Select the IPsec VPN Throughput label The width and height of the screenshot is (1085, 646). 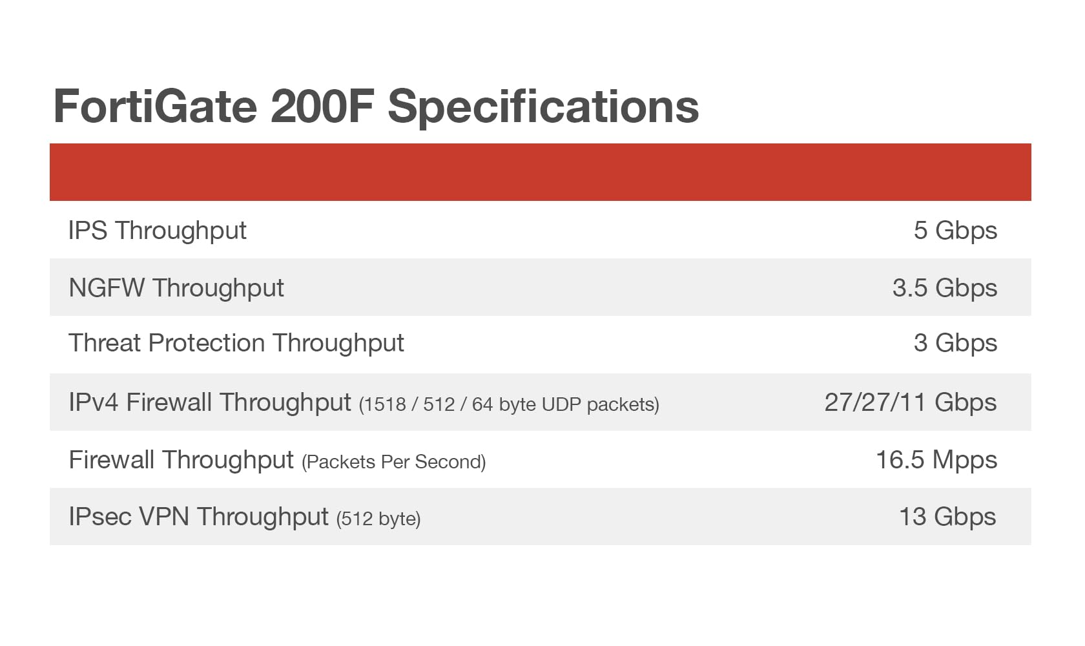(198, 516)
